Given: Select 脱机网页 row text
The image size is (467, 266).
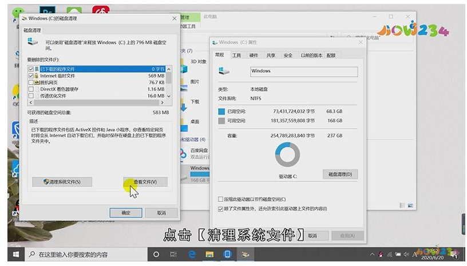Looking at the screenshot, I should [49, 82].
